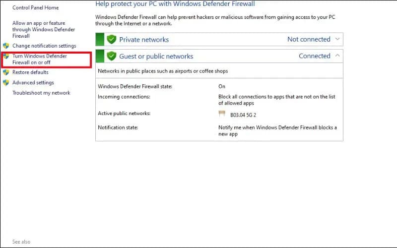Image resolution: width=397 pixels, height=248 pixels.
Task: Open the Advanced settings link
Action: point(33,83)
